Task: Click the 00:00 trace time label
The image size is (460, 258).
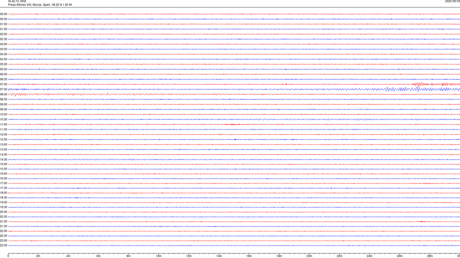Action: click(3, 14)
